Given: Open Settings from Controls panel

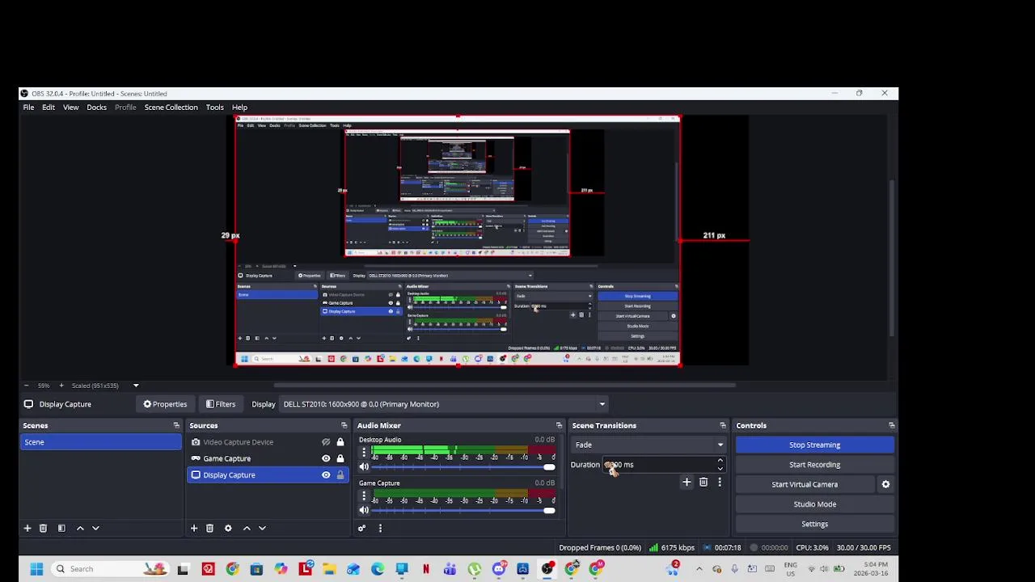Looking at the screenshot, I should tap(815, 524).
